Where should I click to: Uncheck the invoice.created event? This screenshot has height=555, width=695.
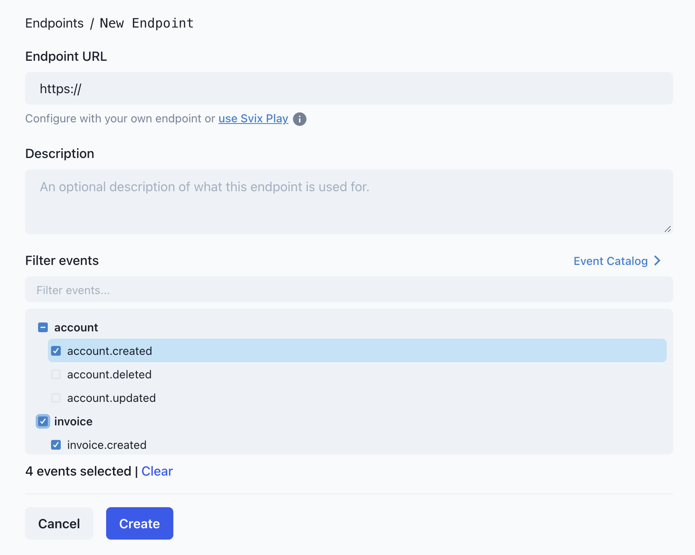point(55,445)
